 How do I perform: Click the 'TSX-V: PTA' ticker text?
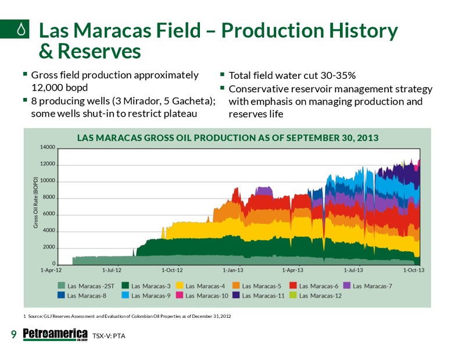(x=109, y=336)
